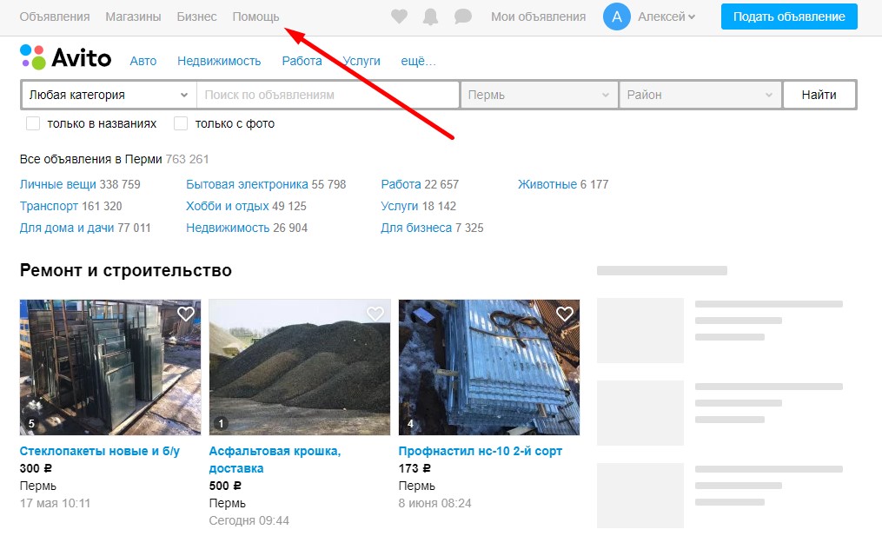Expand 'ещё…' categories menu

click(418, 61)
